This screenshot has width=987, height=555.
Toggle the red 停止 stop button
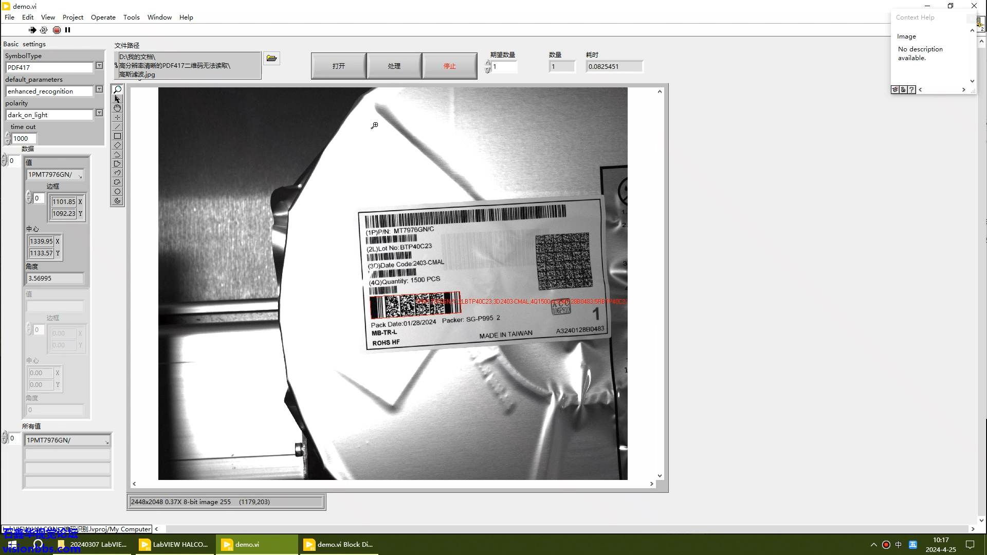[449, 66]
